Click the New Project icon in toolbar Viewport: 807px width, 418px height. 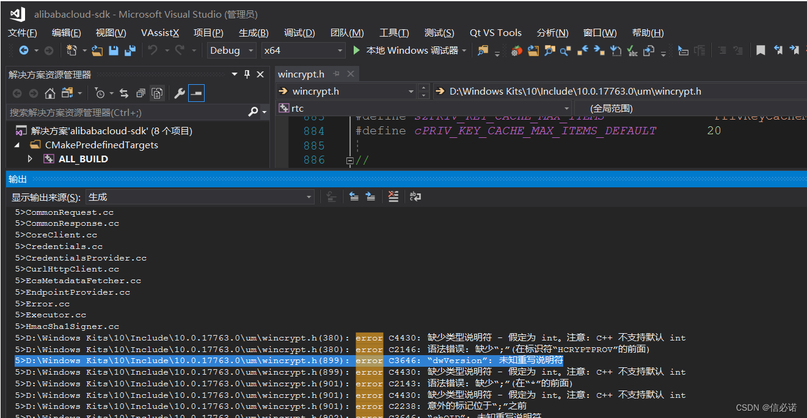72,51
